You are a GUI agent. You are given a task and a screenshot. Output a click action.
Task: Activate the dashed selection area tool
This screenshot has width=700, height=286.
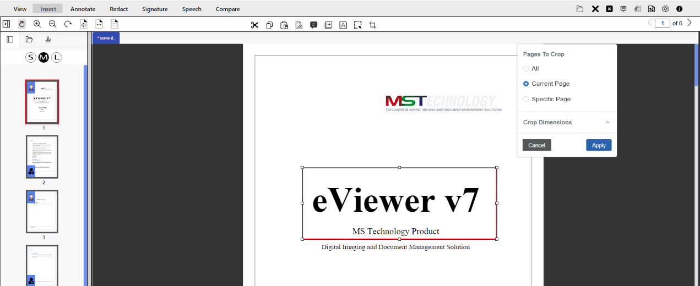tap(358, 25)
